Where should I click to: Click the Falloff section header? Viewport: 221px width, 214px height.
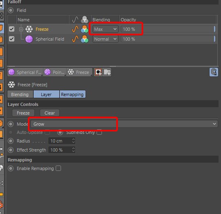tap(113, 2)
